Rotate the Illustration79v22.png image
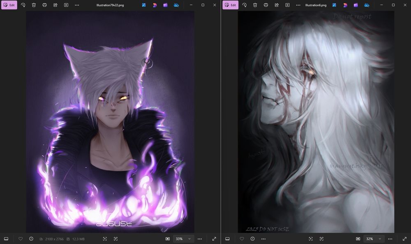This screenshot has width=411, height=244. [23, 5]
